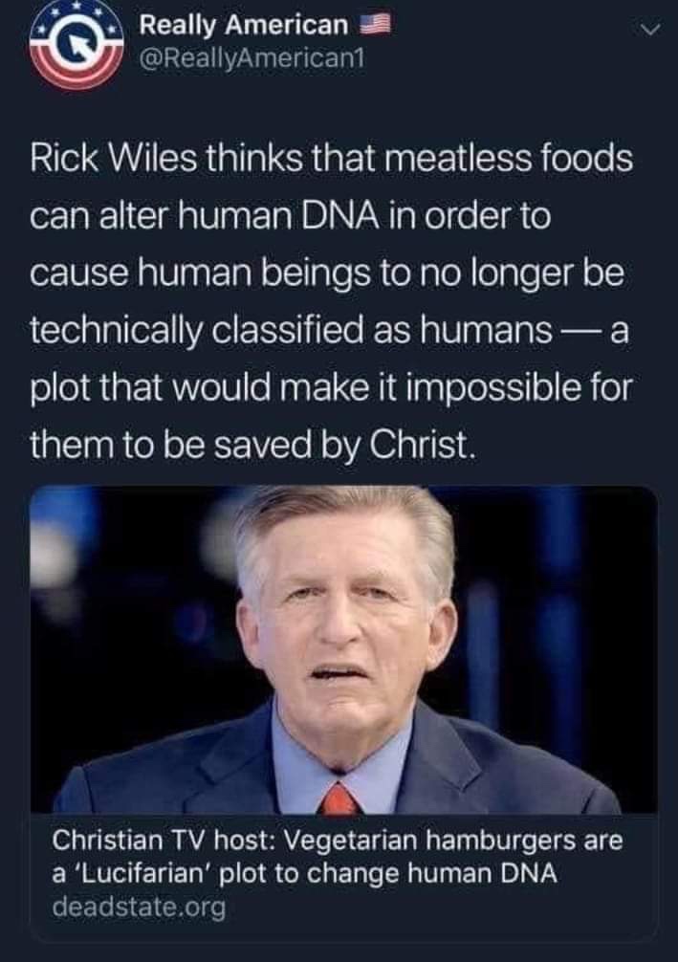Open the "Christian TV host: Vegetarian hamburgers are" headline
This screenshot has width=678, height=962.
[x=337, y=840]
